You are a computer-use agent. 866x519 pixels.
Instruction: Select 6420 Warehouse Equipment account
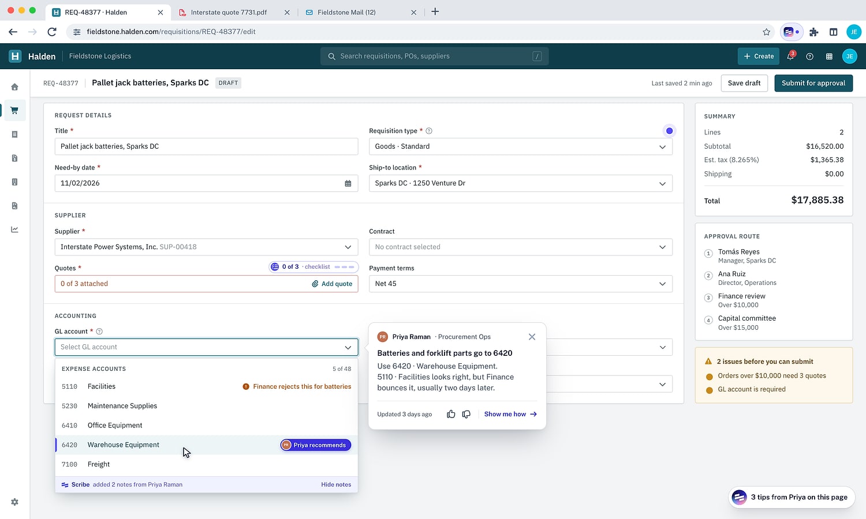click(x=206, y=445)
